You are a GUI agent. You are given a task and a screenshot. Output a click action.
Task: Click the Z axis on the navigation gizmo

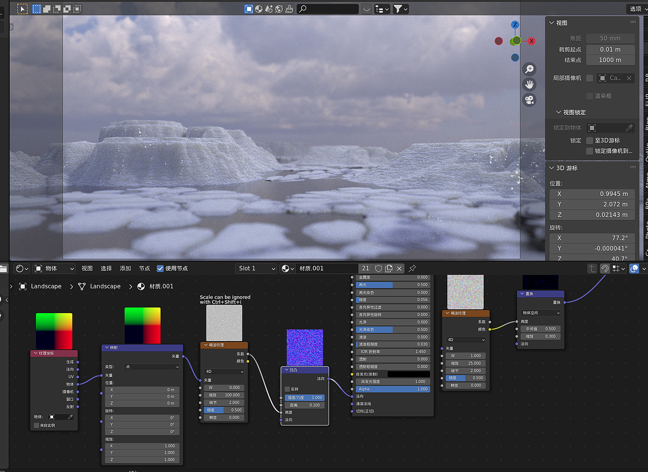pos(515,24)
